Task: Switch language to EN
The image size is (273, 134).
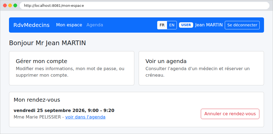Action: [x=172, y=25]
